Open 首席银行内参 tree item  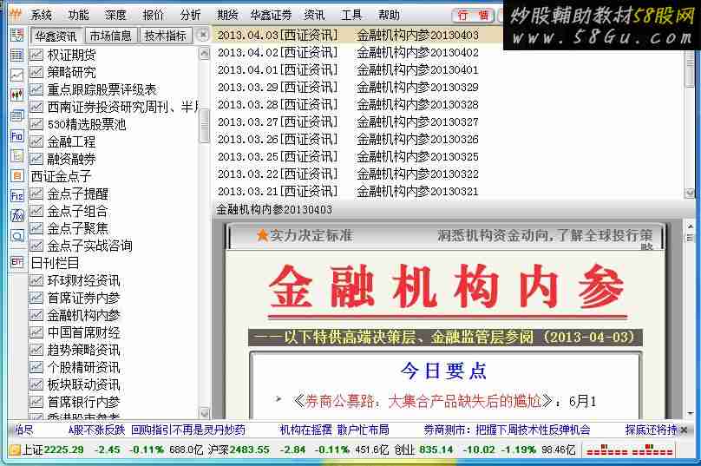point(84,402)
